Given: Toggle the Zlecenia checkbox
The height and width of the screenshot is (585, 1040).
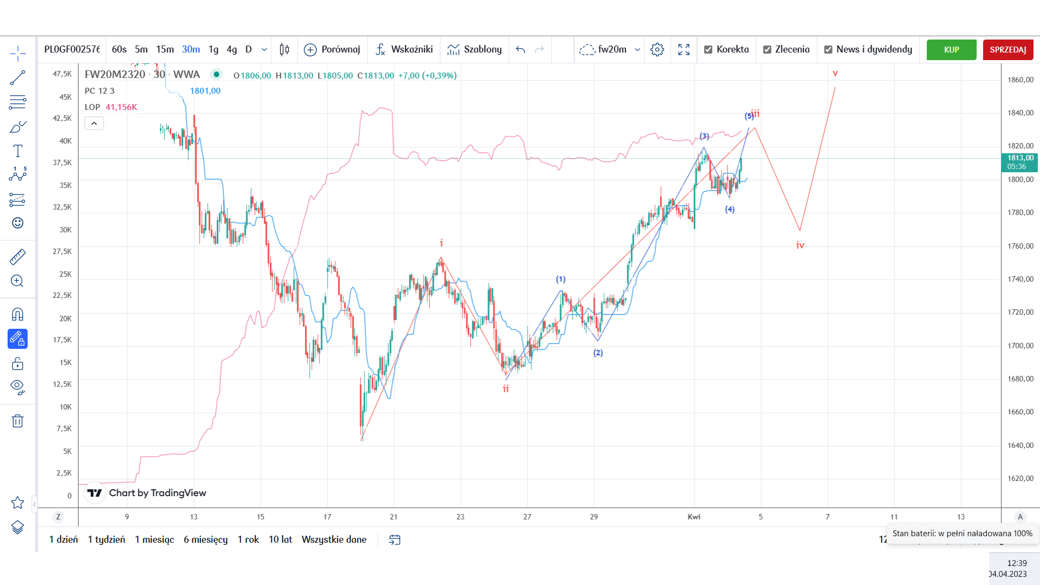Looking at the screenshot, I should (767, 49).
